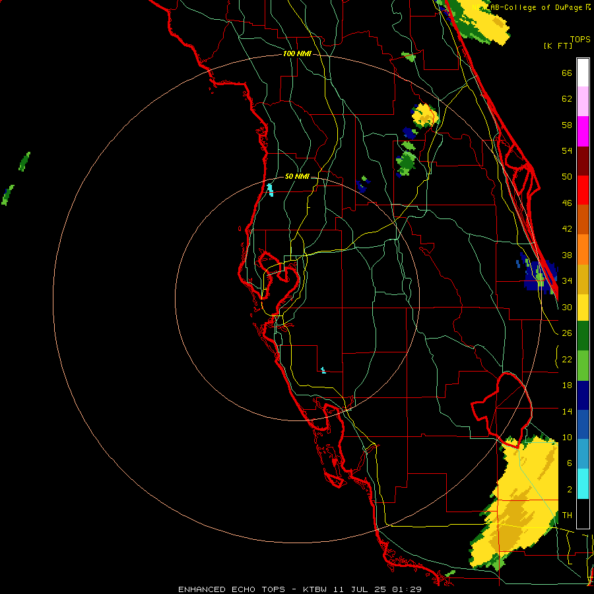Select the "22" legend value
The width and height of the screenshot is (594, 594).
(x=567, y=359)
